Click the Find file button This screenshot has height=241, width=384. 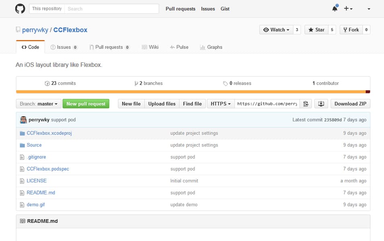pyautogui.click(x=192, y=104)
